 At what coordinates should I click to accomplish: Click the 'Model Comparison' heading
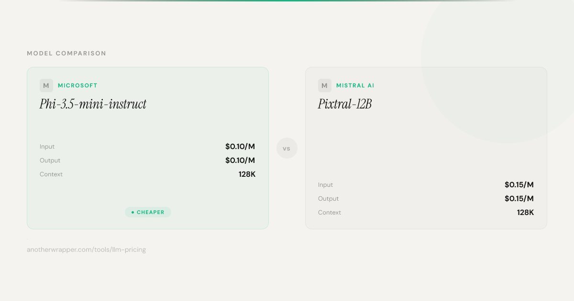click(66, 54)
